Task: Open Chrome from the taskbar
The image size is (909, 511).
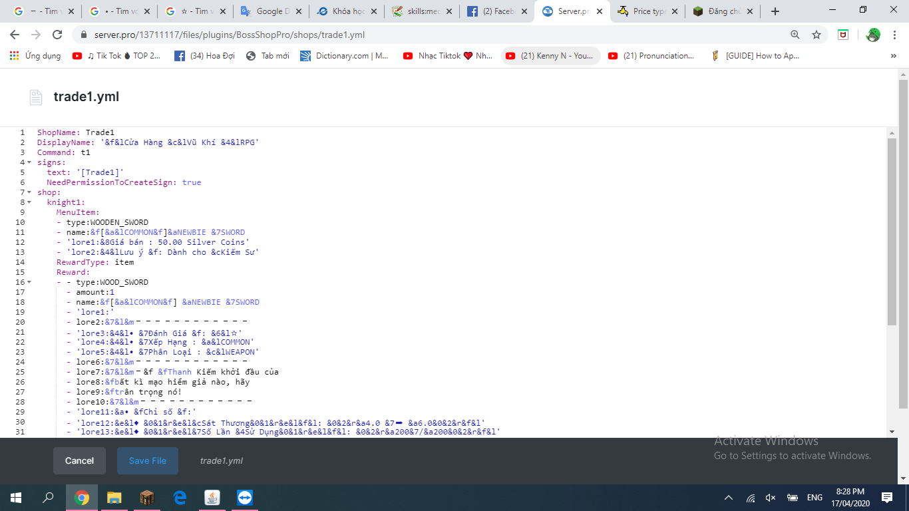Action: tap(82, 498)
